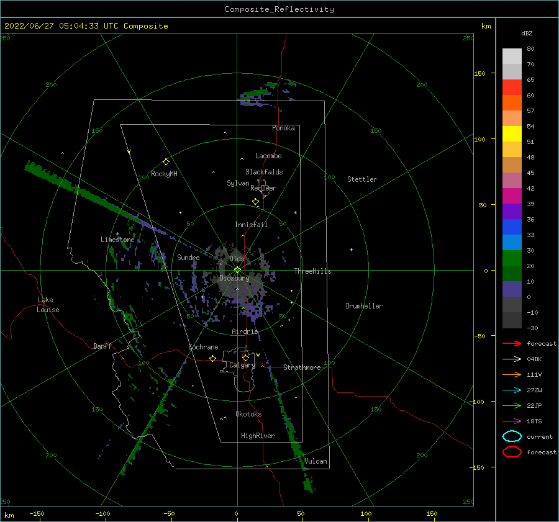Image resolution: width=559 pixels, height=522 pixels.
Task: Click the red 65 dBZ color swatch
Action: click(512, 87)
